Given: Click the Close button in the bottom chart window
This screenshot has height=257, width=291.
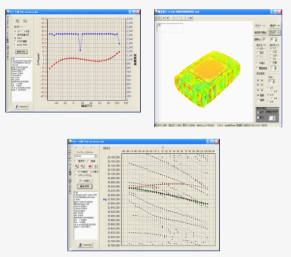Looking at the screenshot, I should tap(86, 245).
